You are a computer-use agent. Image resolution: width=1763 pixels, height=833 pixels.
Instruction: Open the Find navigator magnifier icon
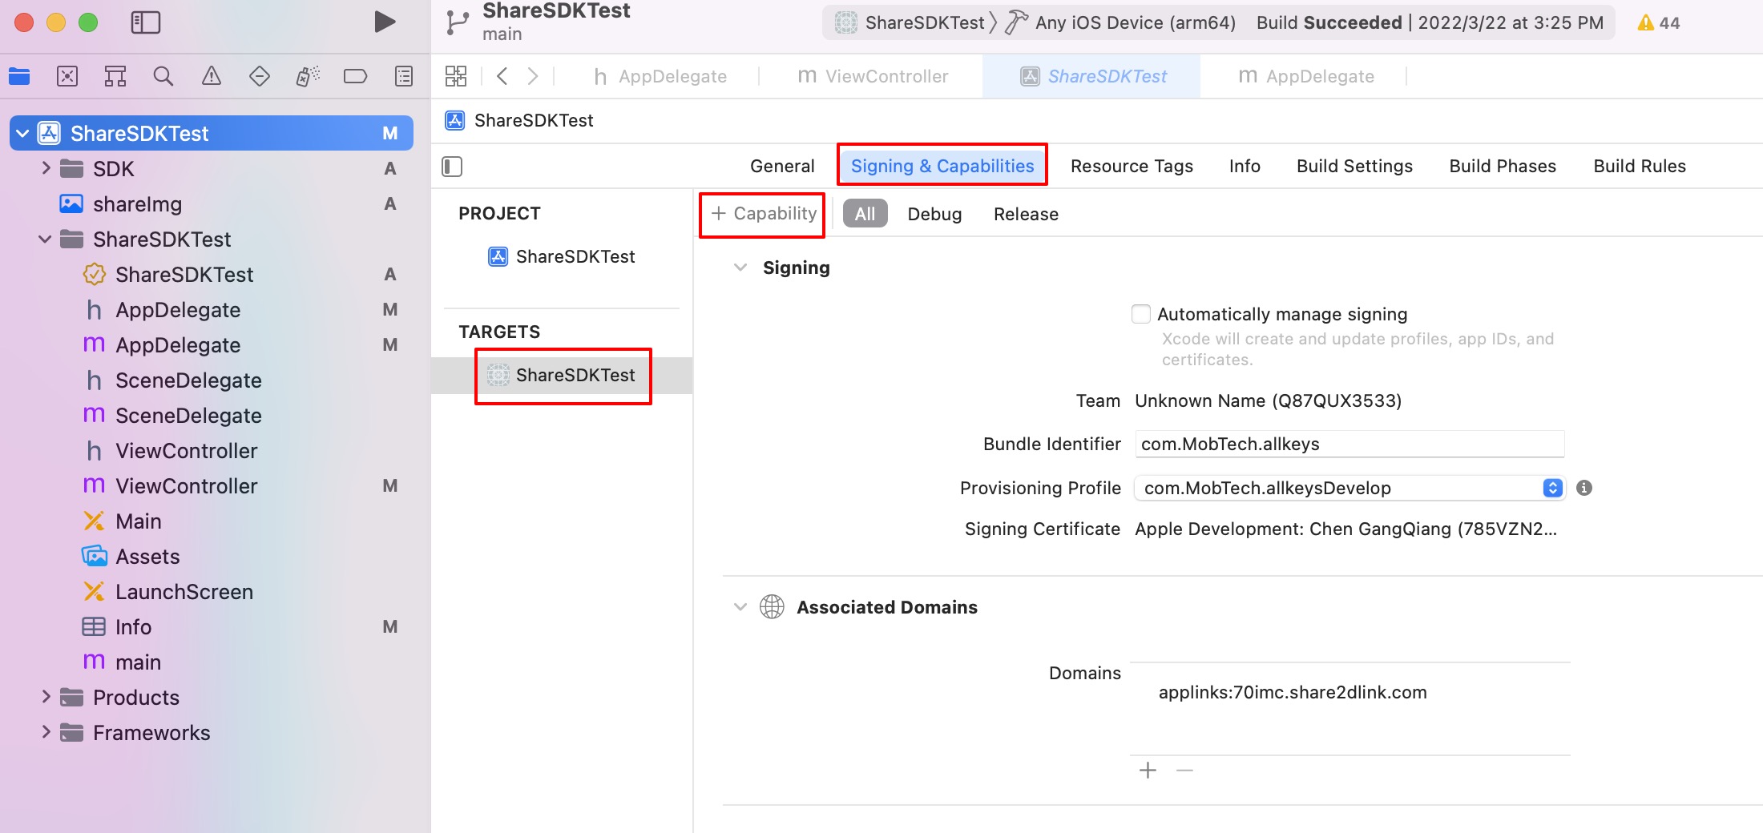[163, 76]
